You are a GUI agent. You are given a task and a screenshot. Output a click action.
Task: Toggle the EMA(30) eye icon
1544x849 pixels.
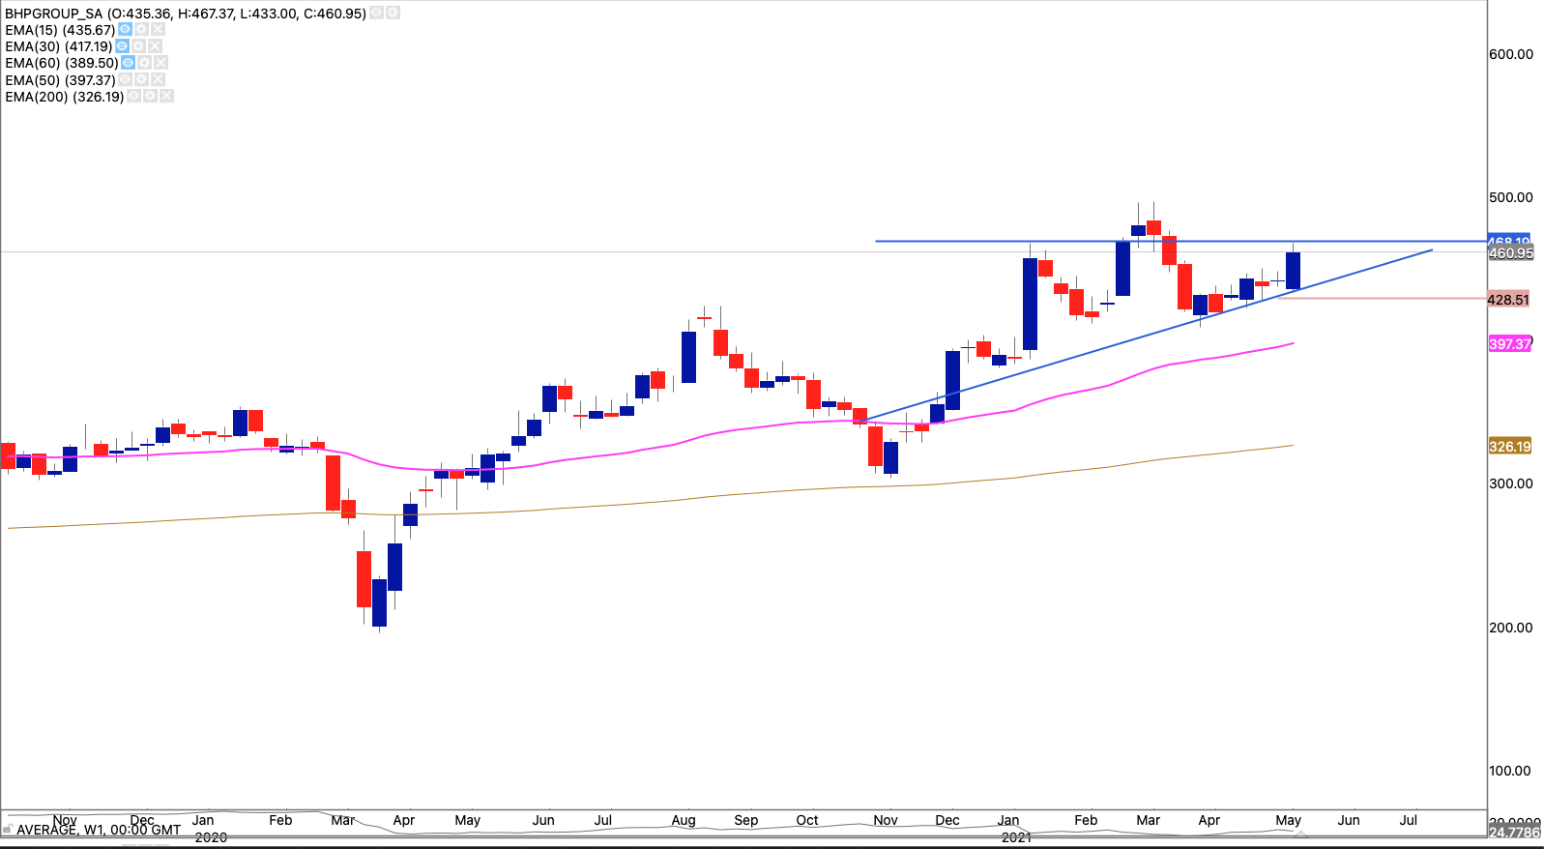pos(122,46)
